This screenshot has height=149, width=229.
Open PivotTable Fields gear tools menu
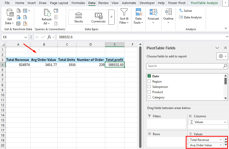[x=222, y=56]
